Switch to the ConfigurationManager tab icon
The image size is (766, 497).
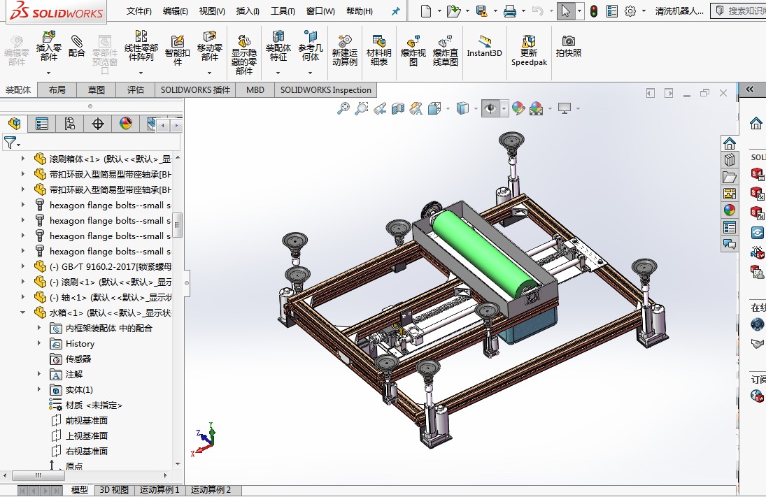click(70, 124)
